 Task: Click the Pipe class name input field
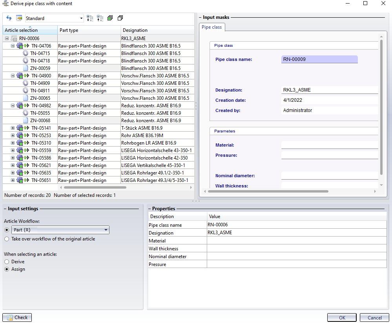point(319,59)
